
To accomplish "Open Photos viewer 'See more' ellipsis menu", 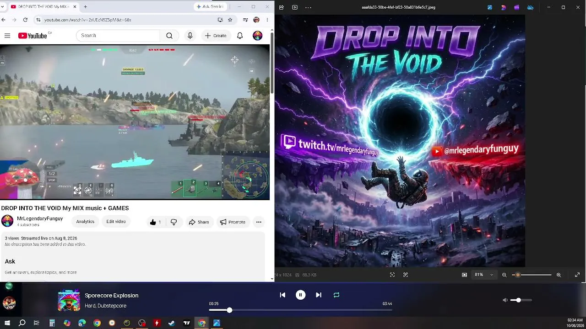I will [x=308, y=7].
